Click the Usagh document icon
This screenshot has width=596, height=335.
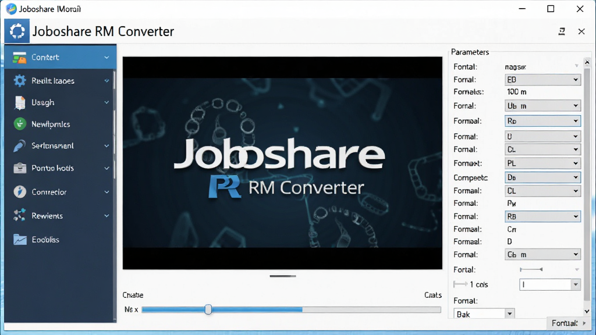tap(20, 102)
